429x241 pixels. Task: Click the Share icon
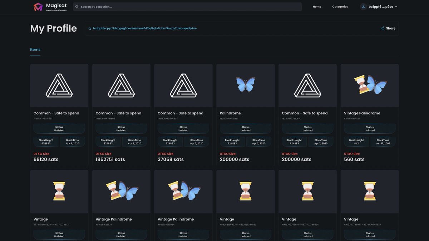[383, 28]
